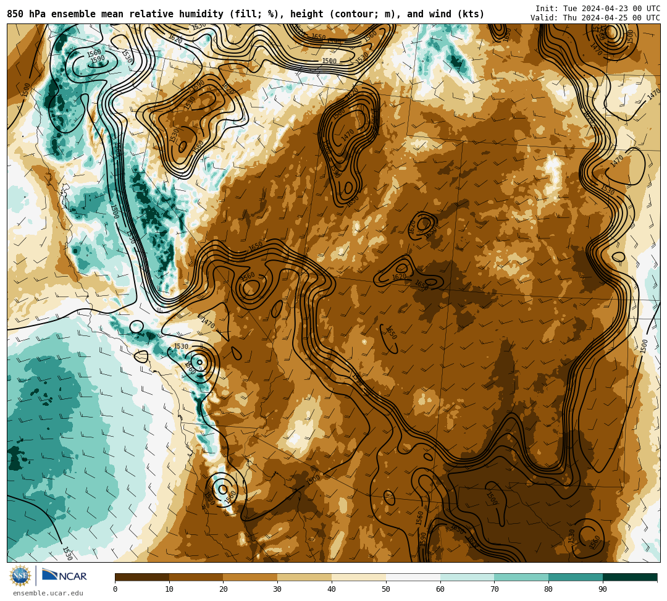Click the 40-50 cream colorbar segment

359,577
